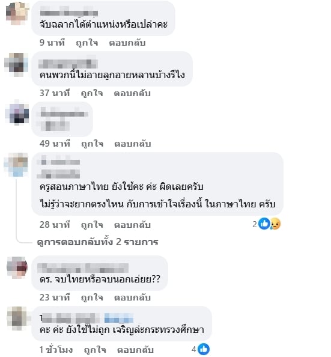Open the first commenter's profile picture

[17, 14]
